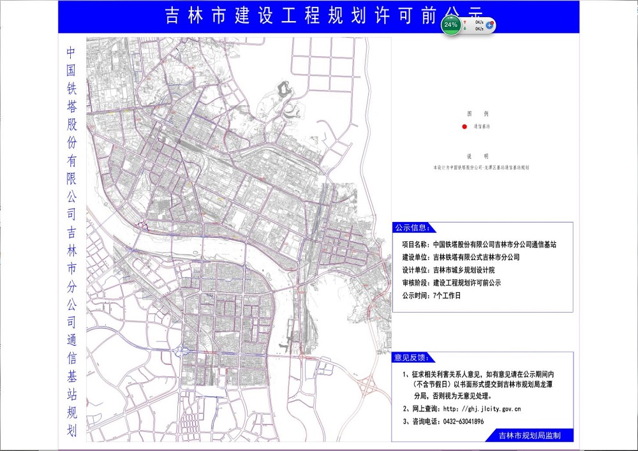Click the red base station legend dot
Image resolution: width=638 pixels, height=451 pixels.
point(464,126)
